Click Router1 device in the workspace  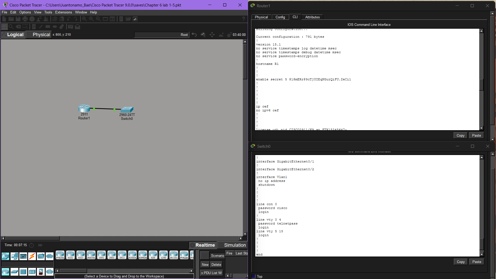(84, 108)
